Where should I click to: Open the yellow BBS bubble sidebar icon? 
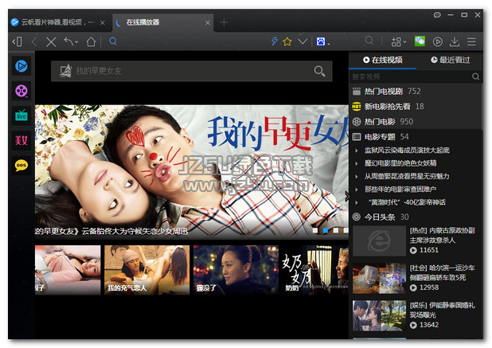pos(21,165)
